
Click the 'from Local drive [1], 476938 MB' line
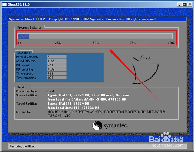click(x=73, y=108)
